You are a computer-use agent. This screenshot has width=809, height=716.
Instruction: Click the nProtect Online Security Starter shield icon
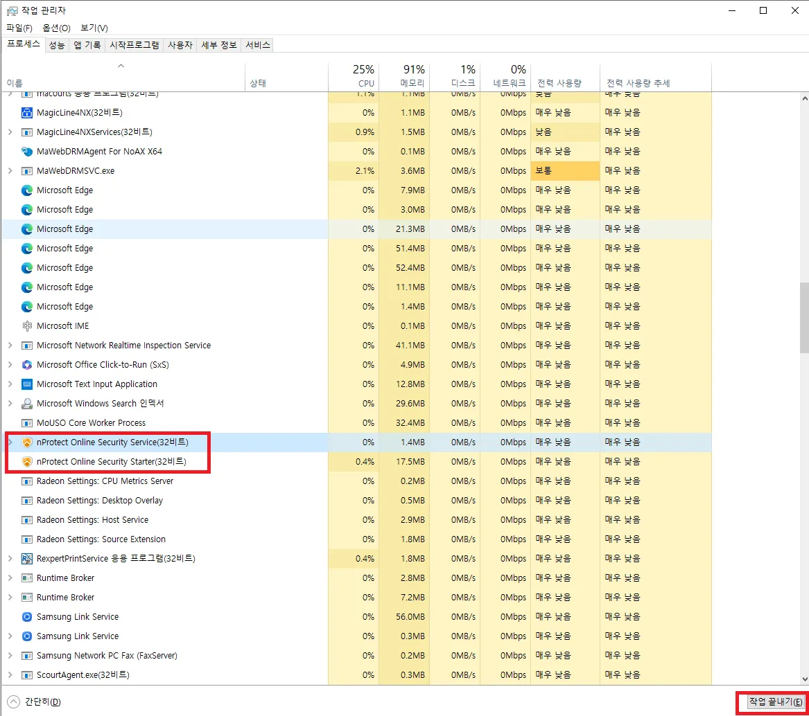(27, 462)
